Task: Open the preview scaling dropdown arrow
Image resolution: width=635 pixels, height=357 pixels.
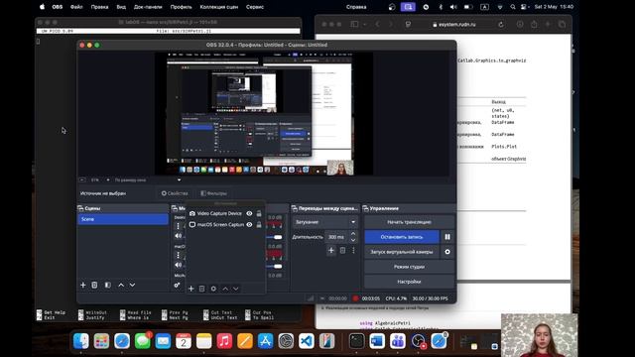Action: (x=179, y=179)
